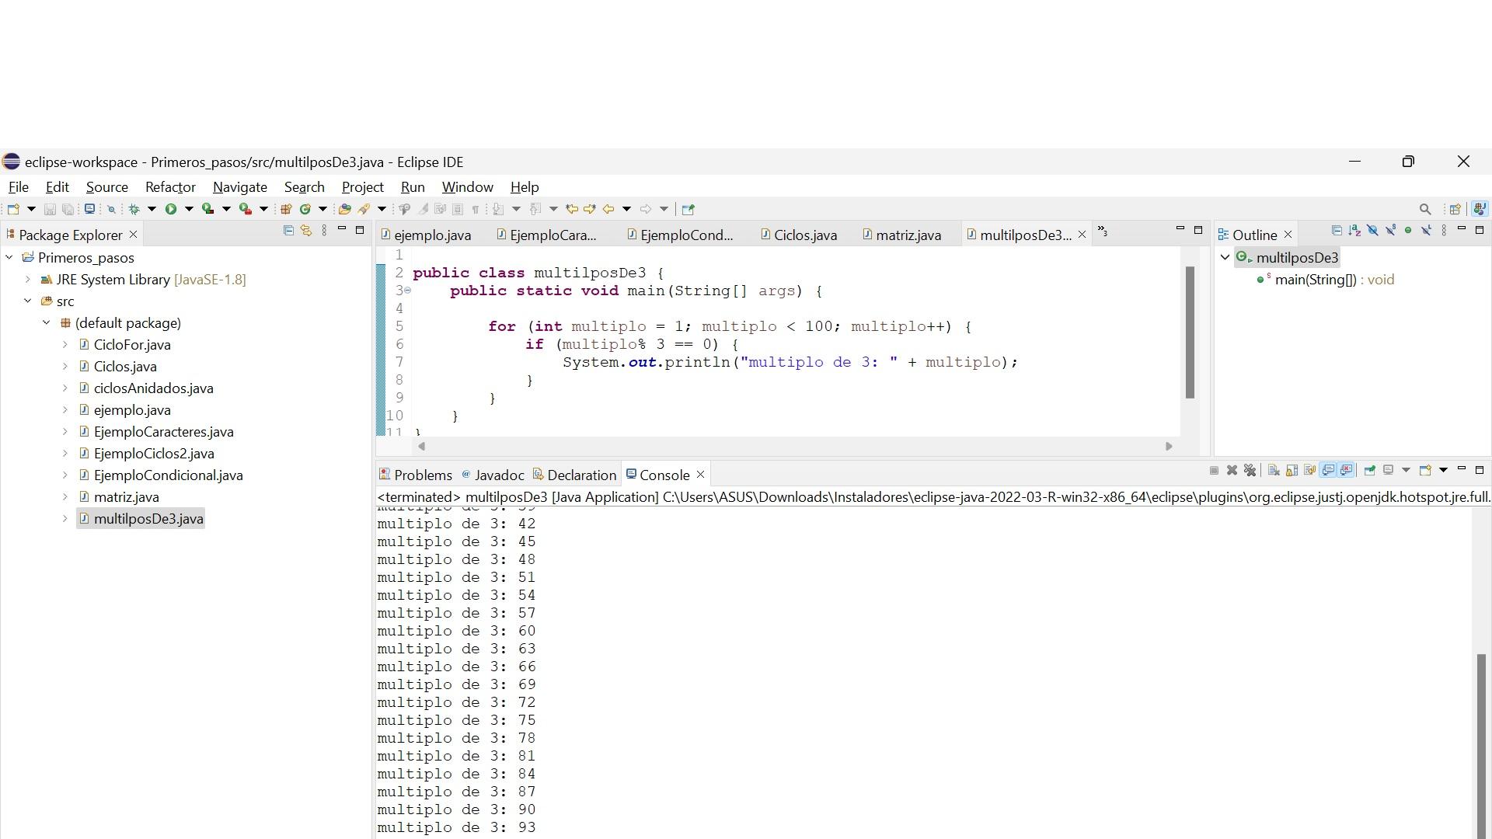Image resolution: width=1492 pixels, height=839 pixels.
Task: Toggle Link with Editor in Package Explorer
Action: coord(306,231)
